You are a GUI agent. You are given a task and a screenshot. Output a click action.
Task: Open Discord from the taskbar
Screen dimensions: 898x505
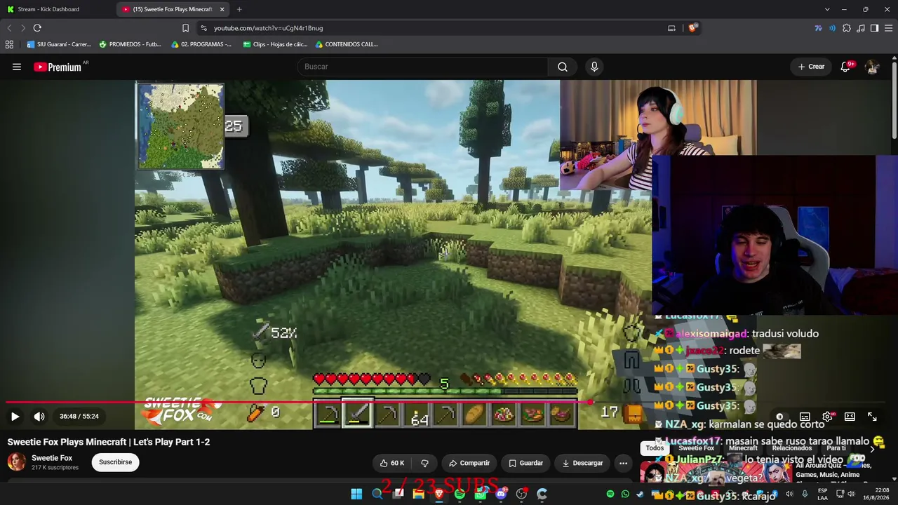(x=501, y=494)
